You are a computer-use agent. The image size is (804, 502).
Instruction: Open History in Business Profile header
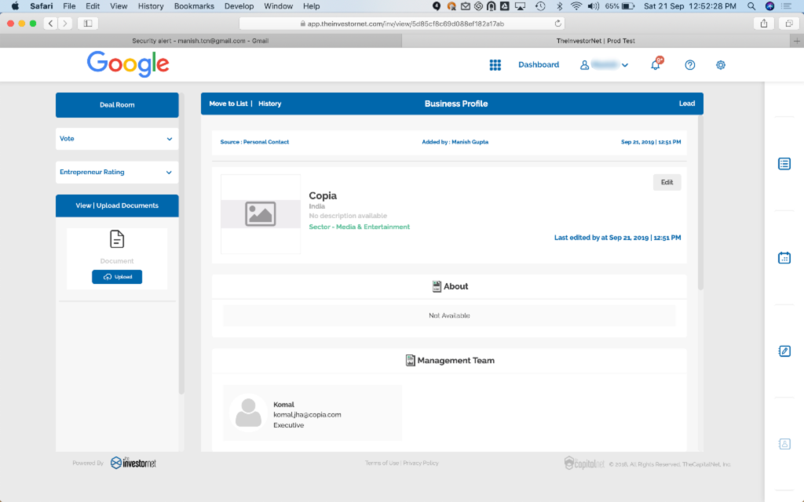(x=270, y=104)
